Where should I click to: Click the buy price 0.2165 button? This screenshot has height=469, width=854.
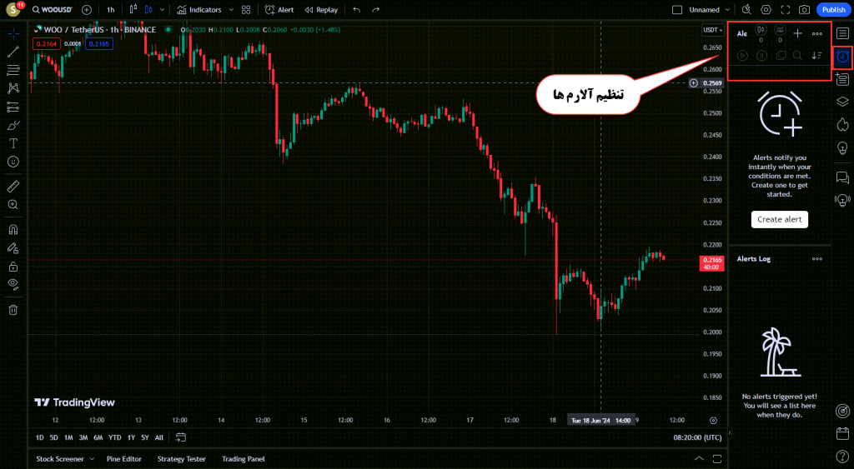tap(99, 44)
